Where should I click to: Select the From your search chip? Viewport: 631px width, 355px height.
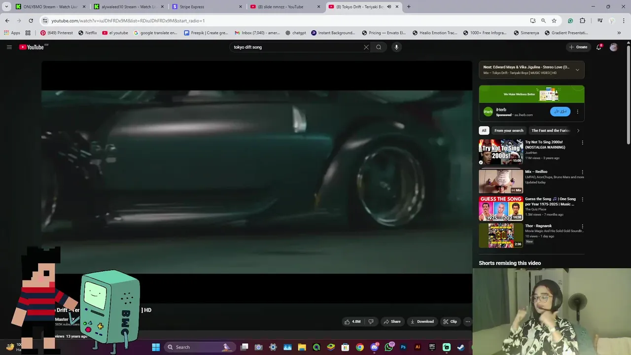click(x=509, y=131)
